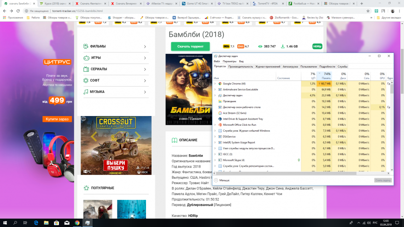404x227 pixels.
Task: Open the Автозагрузка tab
Action: 290,66
